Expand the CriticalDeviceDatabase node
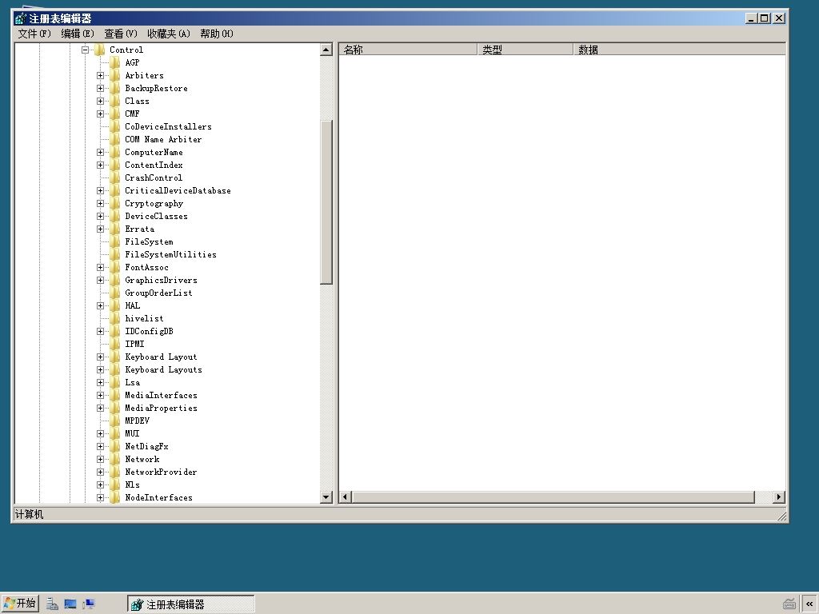The width and height of the screenshot is (819, 614). (100, 190)
